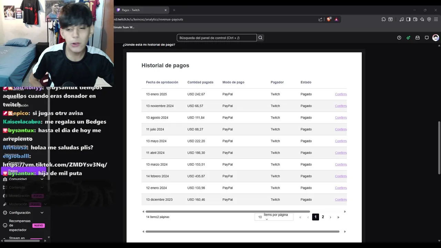Jump to first page with double arrow

point(300,217)
